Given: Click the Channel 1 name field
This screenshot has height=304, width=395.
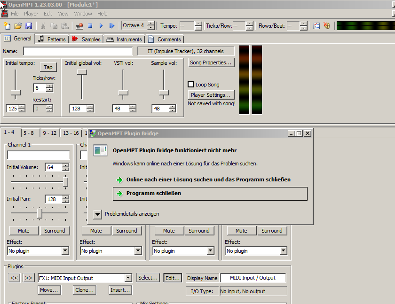Looking at the screenshot, I should tap(38, 155).
